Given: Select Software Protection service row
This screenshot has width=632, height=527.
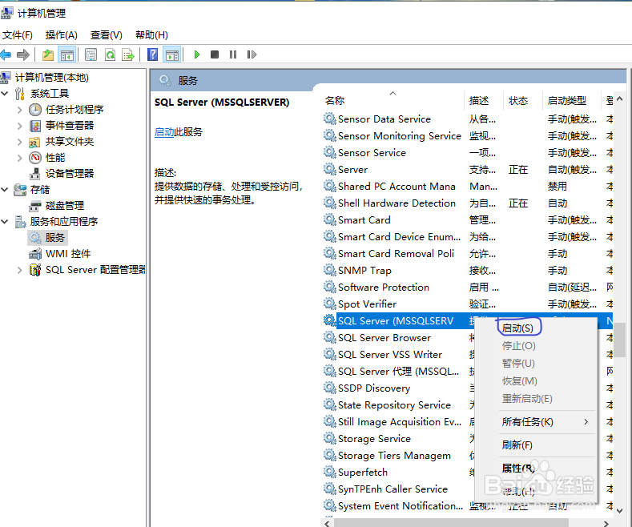Looking at the screenshot, I should pos(468,288).
